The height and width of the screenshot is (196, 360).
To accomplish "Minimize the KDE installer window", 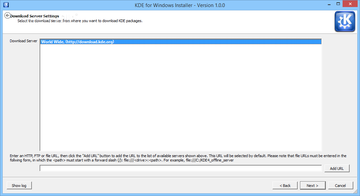I will click(x=329, y=4).
